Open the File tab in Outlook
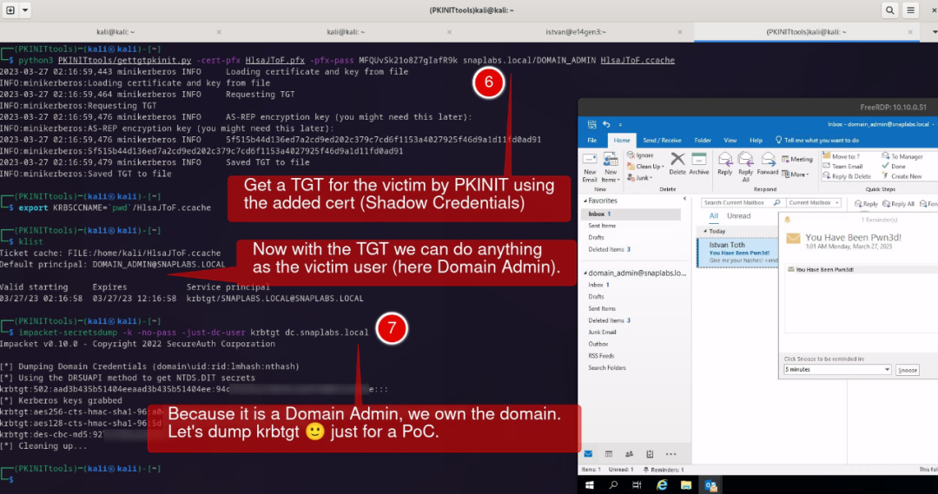Screen dimensions: 938x494 click(x=591, y=141)
